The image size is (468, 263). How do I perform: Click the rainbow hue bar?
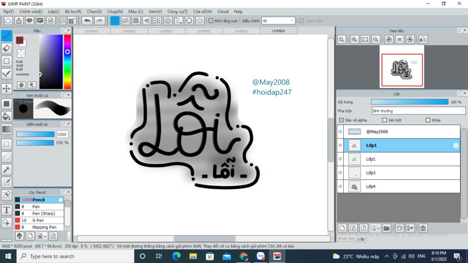click(x=68, y=62)
